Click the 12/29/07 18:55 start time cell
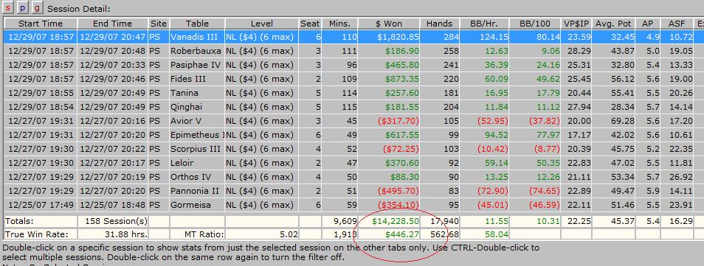The height and width of the screenshot is (266, 704). click(41, 93)
